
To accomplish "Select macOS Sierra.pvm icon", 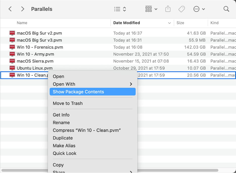I will (12, 61).
